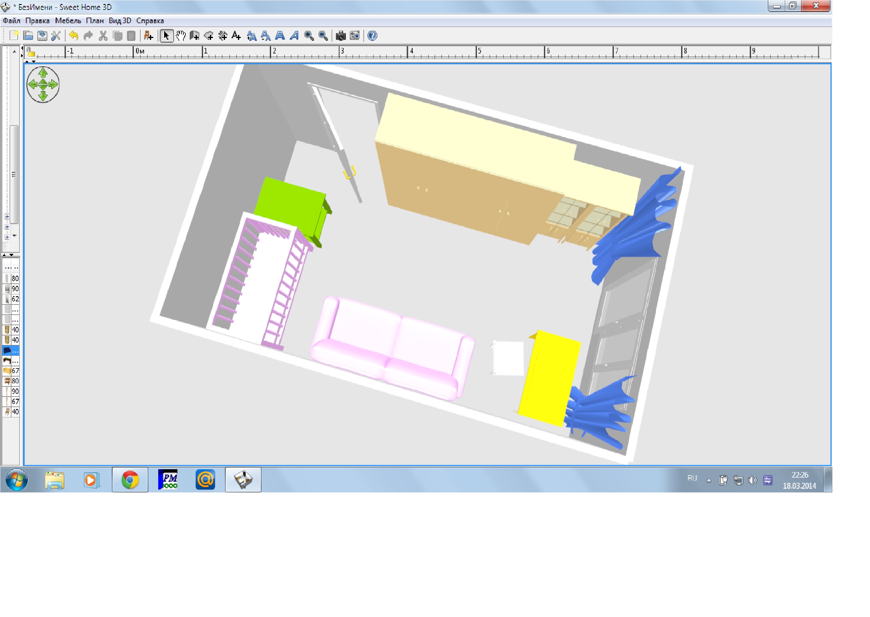
Task: Select the Pan hand tool
Action: pos(181,36)
